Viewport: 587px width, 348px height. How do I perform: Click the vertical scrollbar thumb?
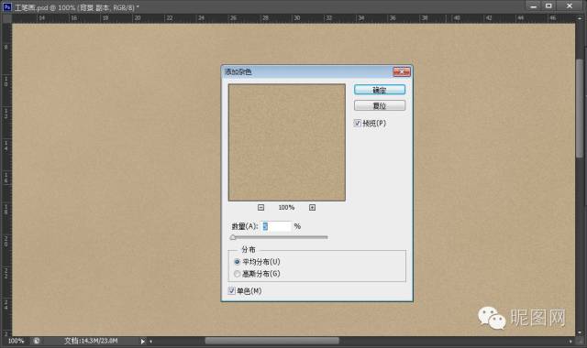580,108
